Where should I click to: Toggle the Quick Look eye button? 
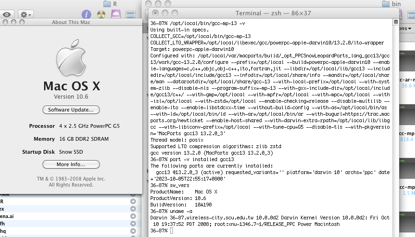coord(7,14)
